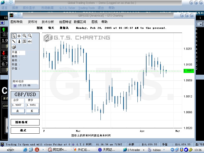Click the radio indicator beside G.T.S 时间
The image size is (204, 153).
pyautogui.click(x=73, y=145)
